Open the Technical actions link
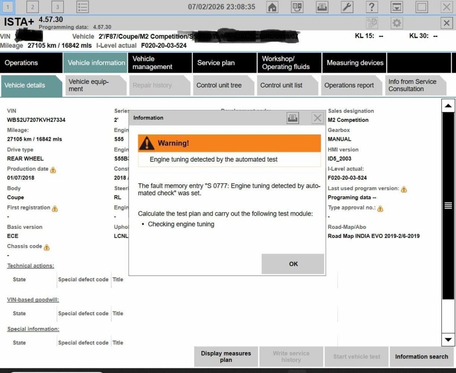 (x=31, y=266)
